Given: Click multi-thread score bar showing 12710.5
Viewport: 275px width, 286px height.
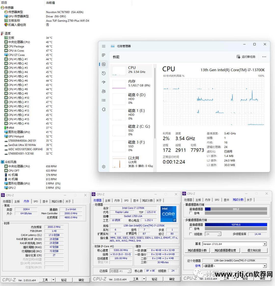Looking at the screenshot, I should [x=236, y=224].
